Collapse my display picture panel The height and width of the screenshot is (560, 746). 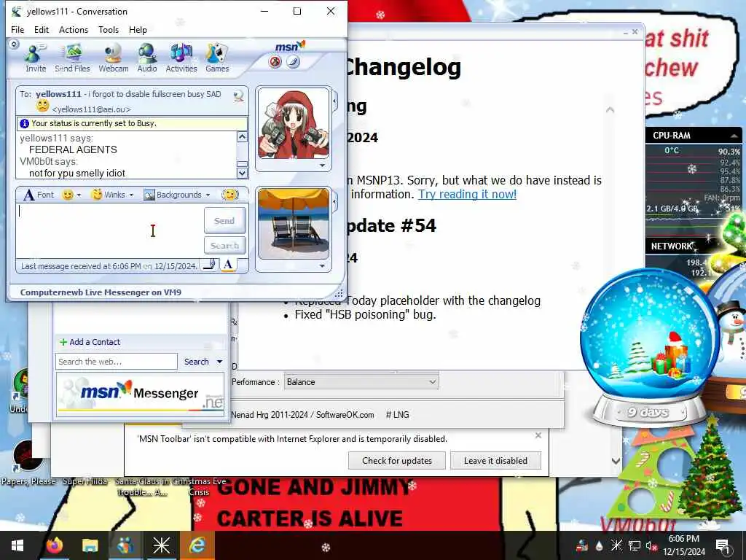point(335,202)
